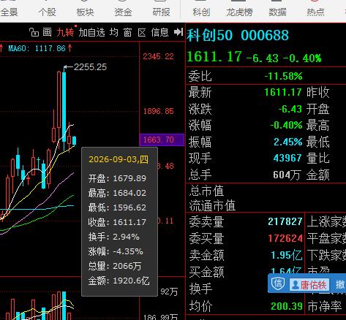Open the 龙虎榜 tab
Viewport: 346px width, 320px height.
[239, 12]
